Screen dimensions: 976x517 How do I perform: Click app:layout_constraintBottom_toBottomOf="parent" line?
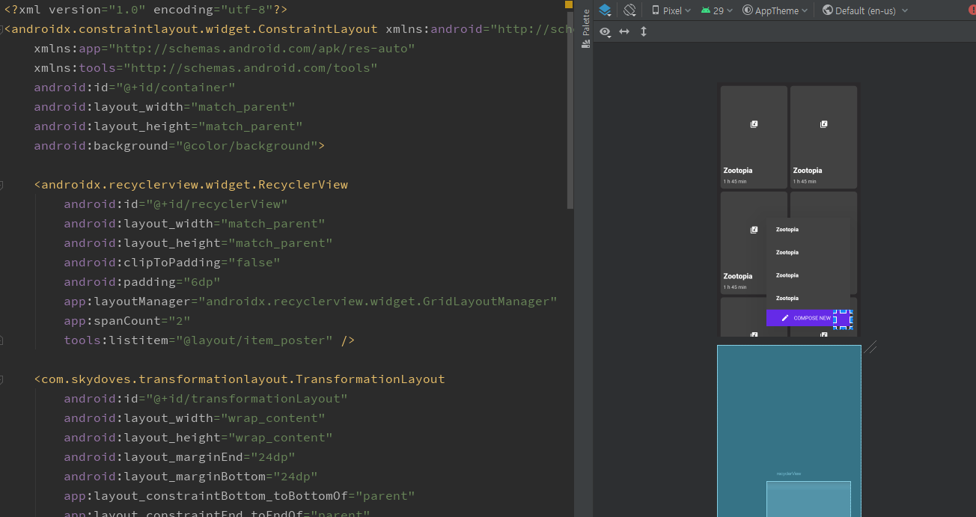tap(240, 496)
